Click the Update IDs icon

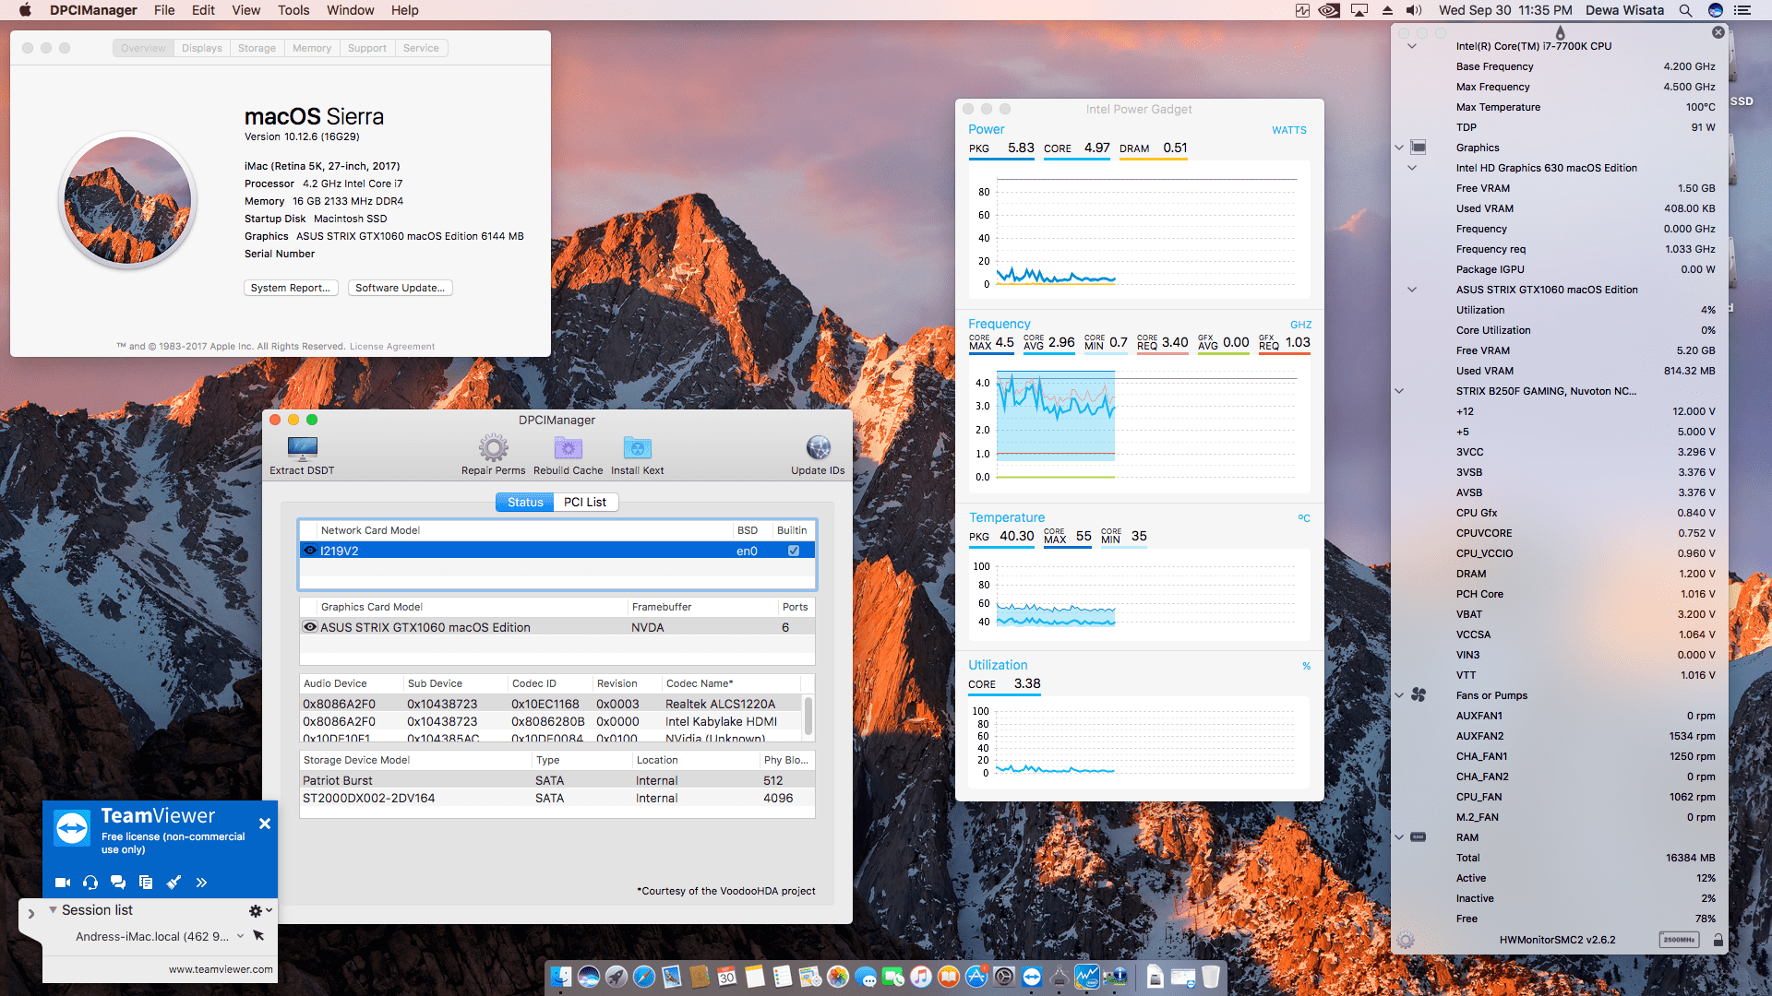point(818,452)
